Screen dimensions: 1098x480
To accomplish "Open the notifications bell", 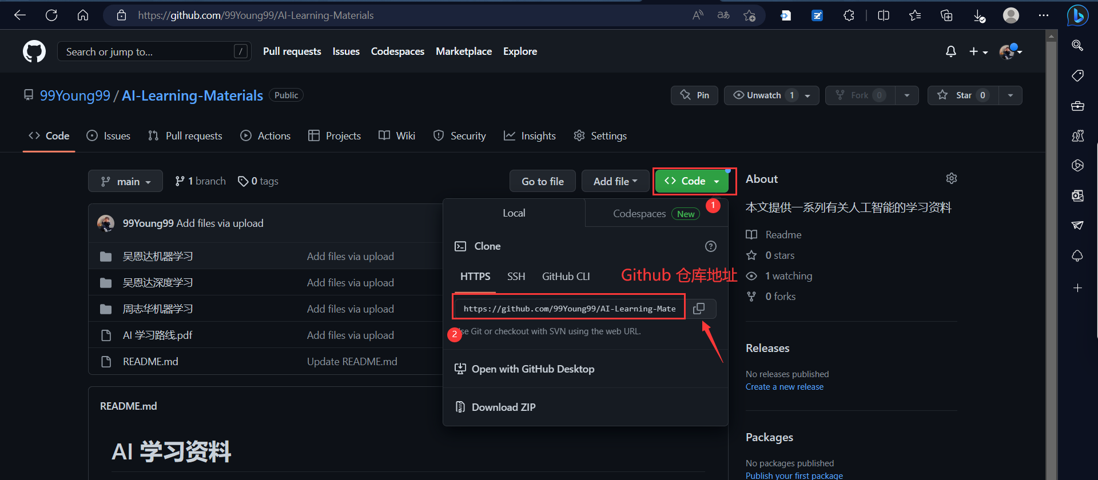I will pyautogui.click(x=950, y=51).
